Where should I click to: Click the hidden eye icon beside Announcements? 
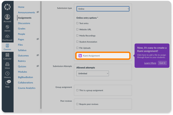coord(38,12)
